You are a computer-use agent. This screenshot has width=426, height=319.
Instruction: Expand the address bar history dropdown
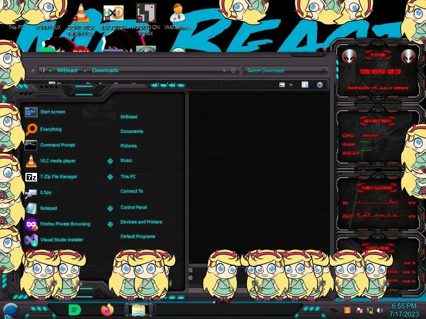pos(224,71)
